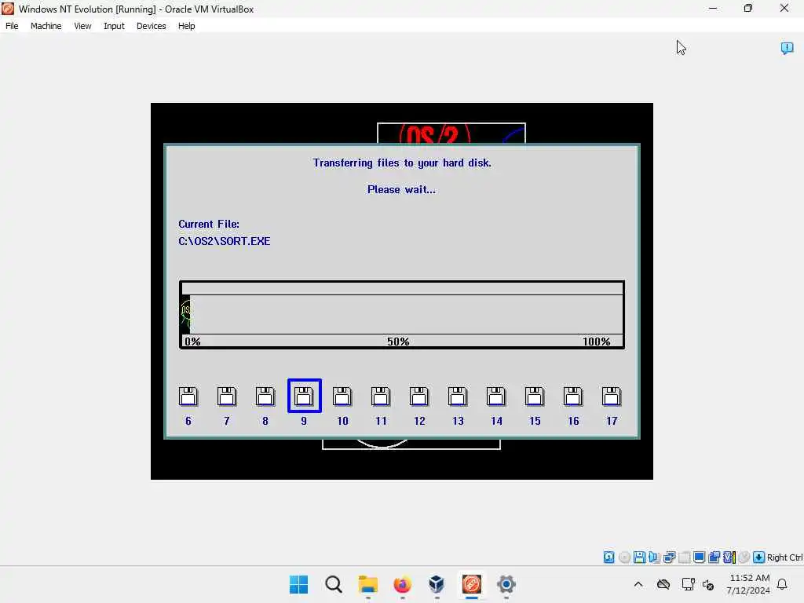Open Firefox from the taskbar

pos(403,584)
